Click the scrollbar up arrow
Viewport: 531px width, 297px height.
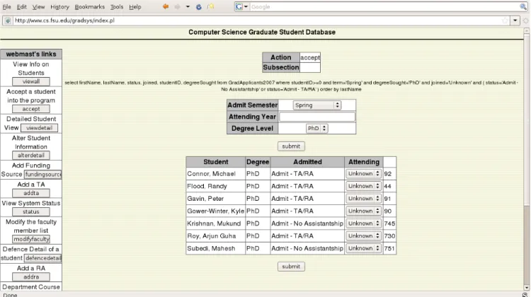[x=526, y=31]
